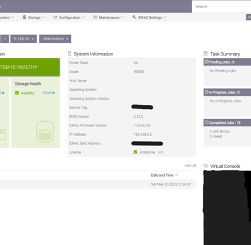This screenshot has width=251, height=245.
Task: Click the SYSTEM IS HEALTHY banner
Action: click(x=29, y=67)
